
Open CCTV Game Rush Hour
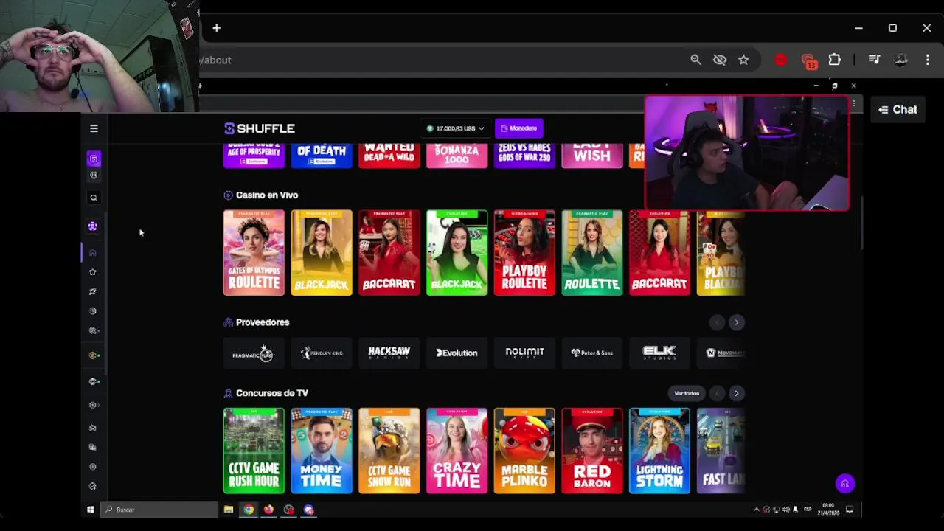click(x=254, y=451)
